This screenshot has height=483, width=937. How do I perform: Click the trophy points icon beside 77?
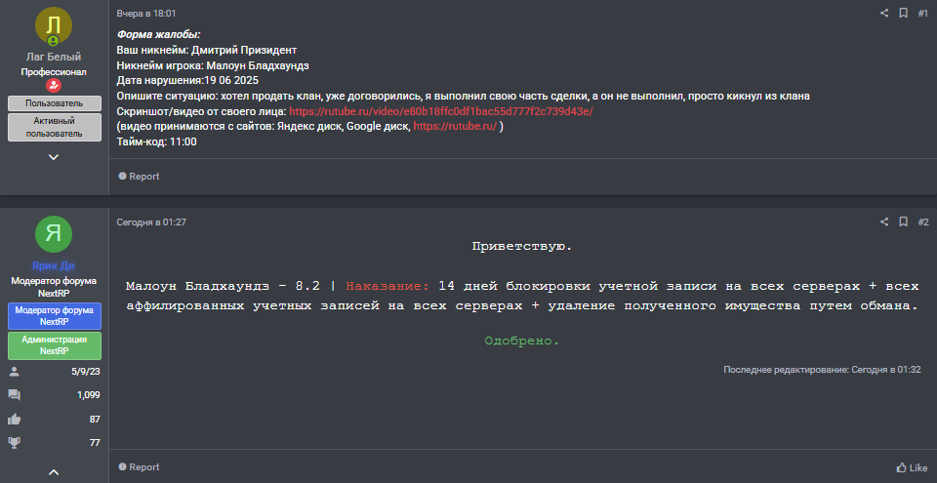[x=14, y=442]
